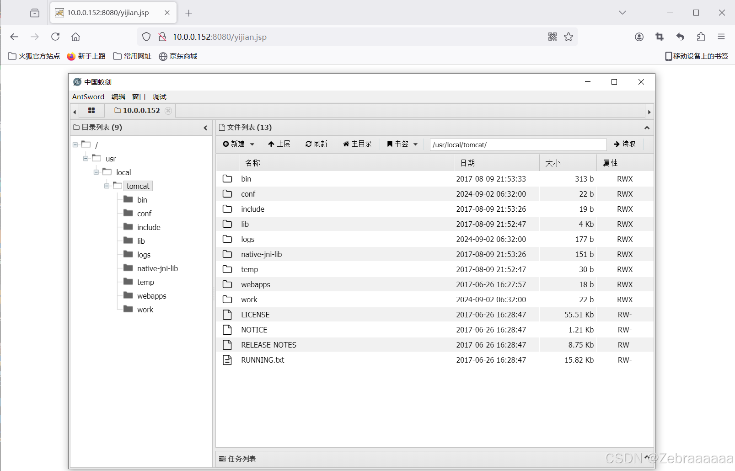Image resolution: width=735 pixels, height=471 pixels.
Task: Click the file icon of RELEASE-NOTES row
Action: point(227,345)
